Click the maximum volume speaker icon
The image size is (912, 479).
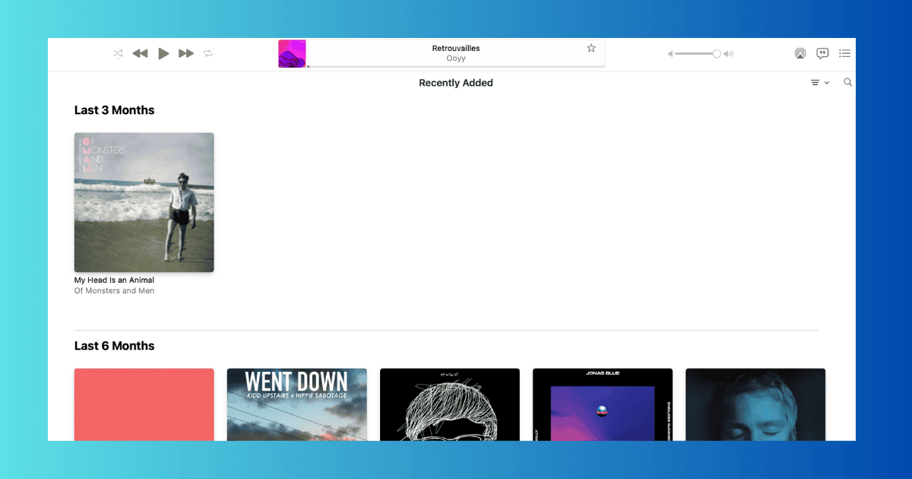pyautogui.click(x=728, y=54)
